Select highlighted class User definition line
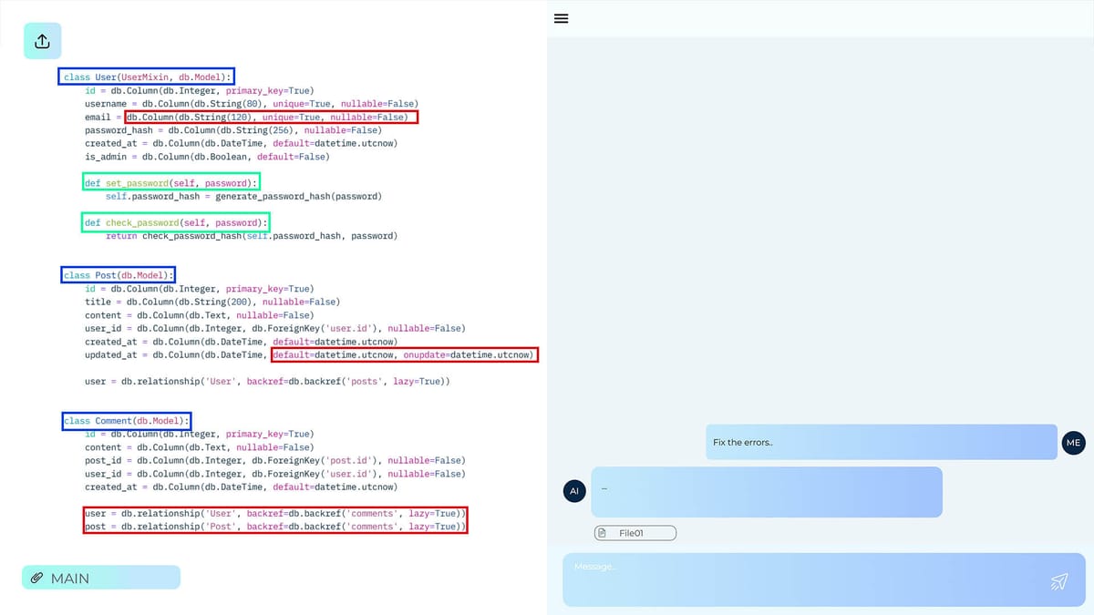This screenshot has height=615, width=1094. click(147, 77)
